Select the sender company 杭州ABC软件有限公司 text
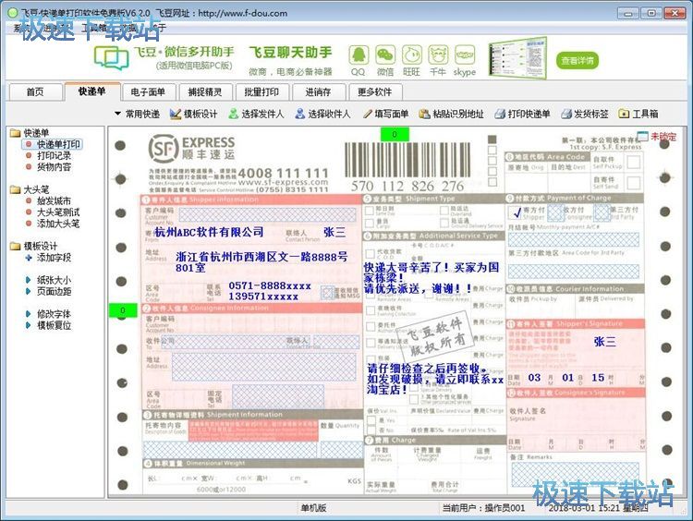This screenshot has width=693, height=521. (209, 232)
